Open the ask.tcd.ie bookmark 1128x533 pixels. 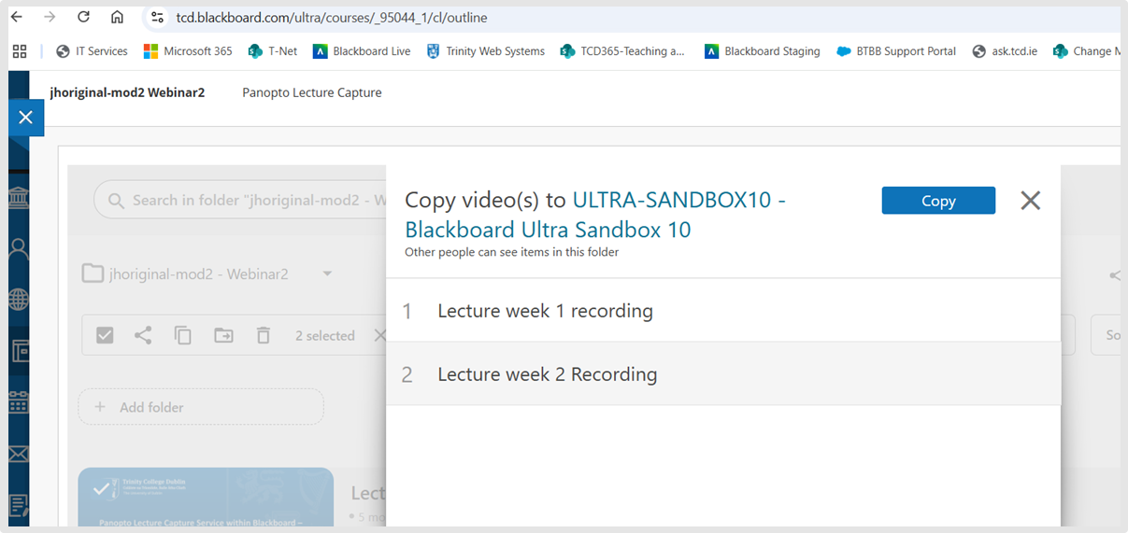coord(1005,51)
